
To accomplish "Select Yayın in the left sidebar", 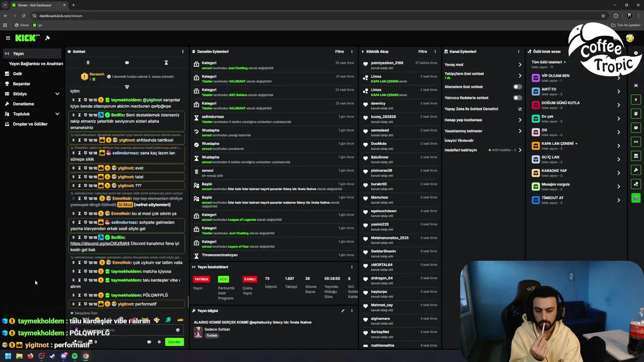I will [32, 53].
